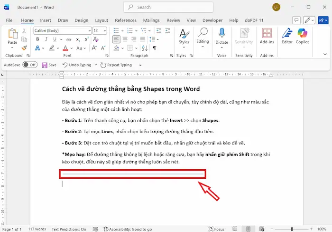
Task: Click the Save button in Quick Access Toolbar
Action: pyautogui.click(x=49, y=65)
